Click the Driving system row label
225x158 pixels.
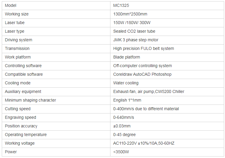(19, 40)
